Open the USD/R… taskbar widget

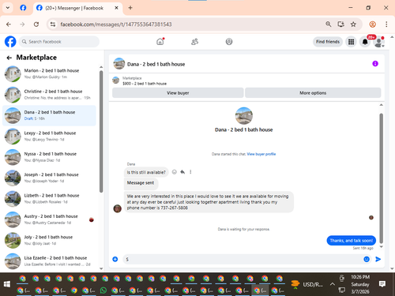click(x=307, y=284)
